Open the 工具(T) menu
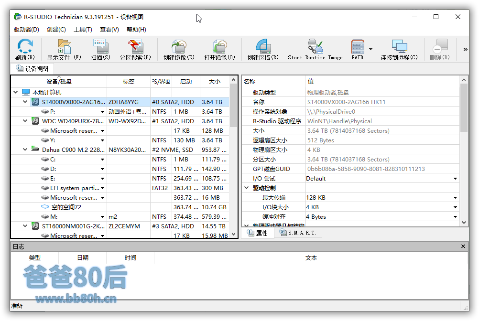The height and width of the screenshot is (321, 479). pyautogui.click(x=83, y=30)
